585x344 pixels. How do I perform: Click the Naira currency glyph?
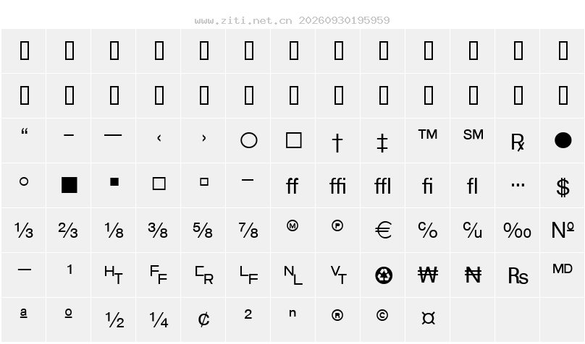pyautogui.click(x=473, y=275)
